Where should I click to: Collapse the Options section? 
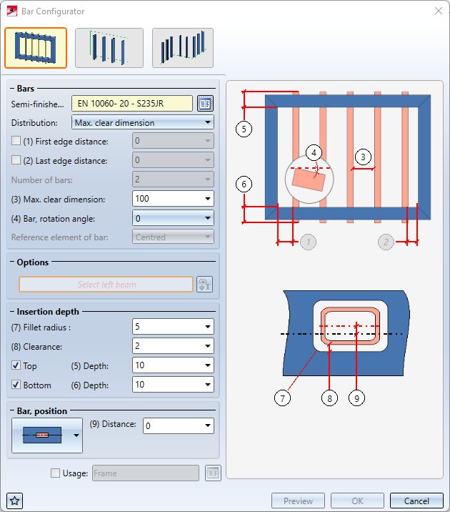point(12,262)
